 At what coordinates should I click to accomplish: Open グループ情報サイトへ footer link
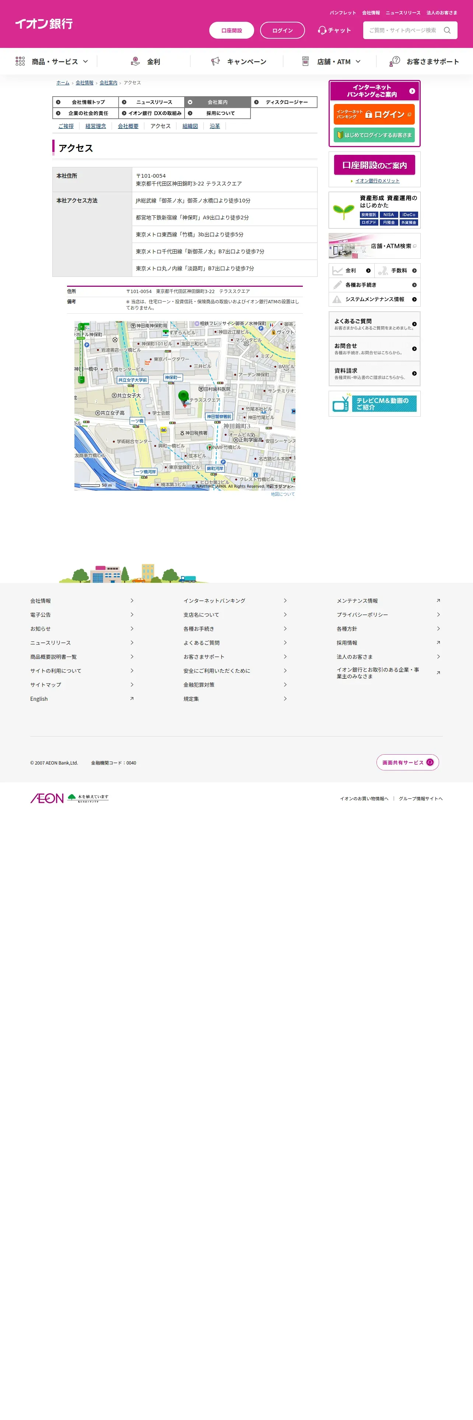pos(421,798)
